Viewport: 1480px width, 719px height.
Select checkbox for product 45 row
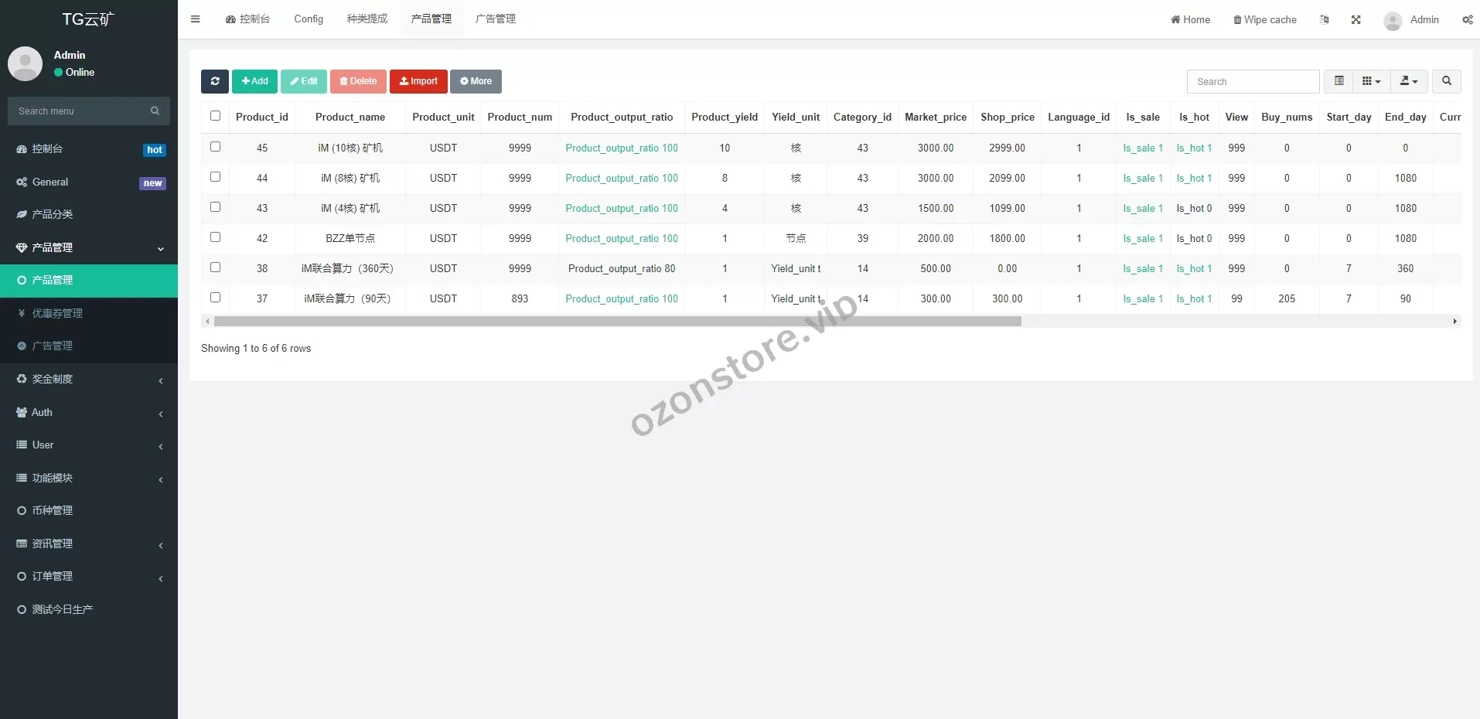click(215, 147)
